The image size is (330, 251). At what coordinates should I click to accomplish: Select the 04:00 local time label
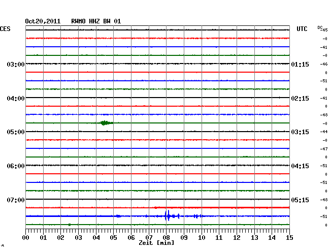[x=16, y=99]
